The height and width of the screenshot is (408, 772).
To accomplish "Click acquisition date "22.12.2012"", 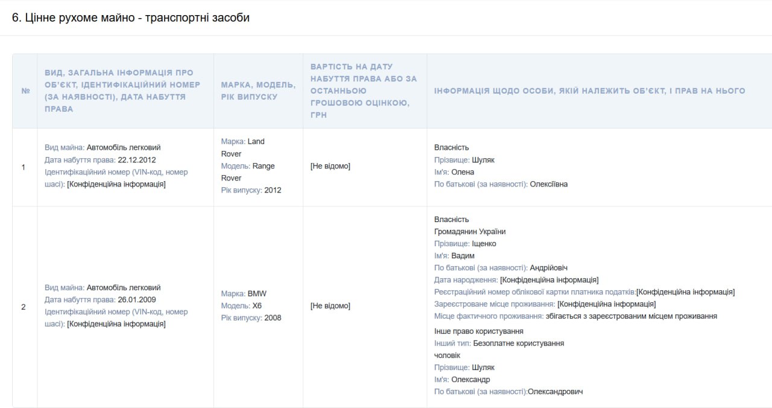I will point(137,160).
